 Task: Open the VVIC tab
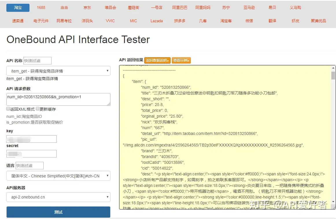coord(110,21)
